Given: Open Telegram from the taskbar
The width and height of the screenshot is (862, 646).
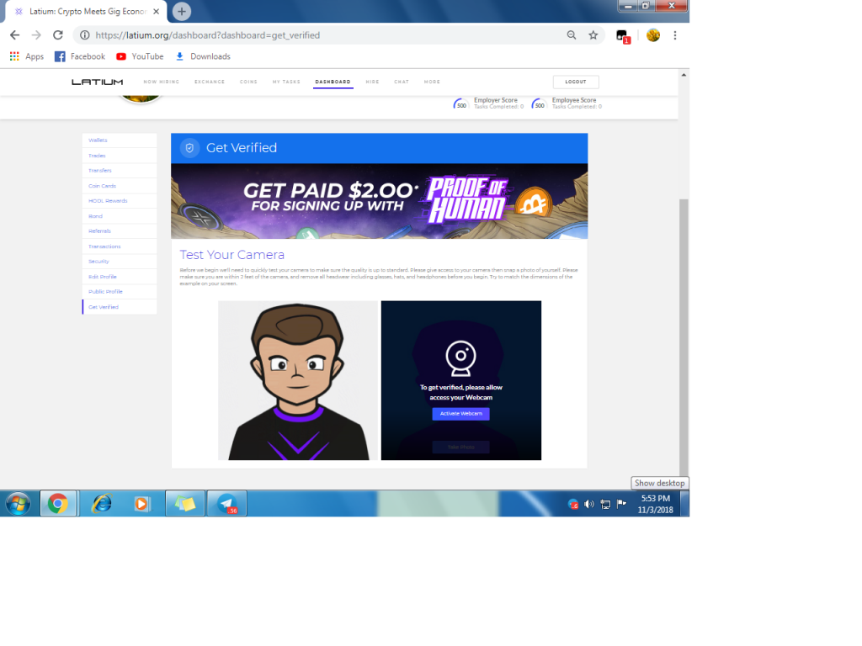Looking at the screenshot, I should [226, 504].
